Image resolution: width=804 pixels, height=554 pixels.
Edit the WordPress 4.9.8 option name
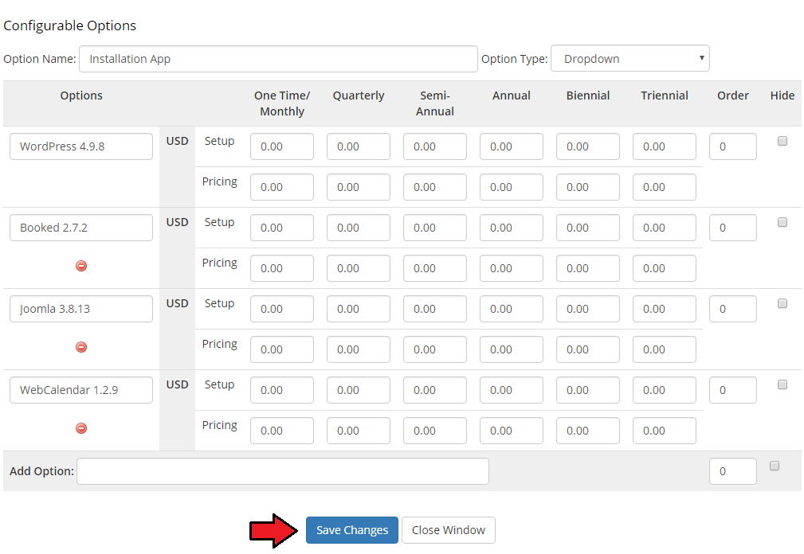(81, 146)
